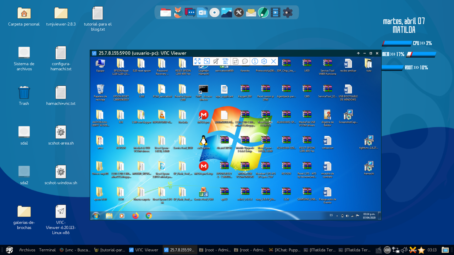The width and height of the screenshot is (454, 255).
Task: Select tightvnc-2.8.27 installer remotely
Action: point(369,142)
